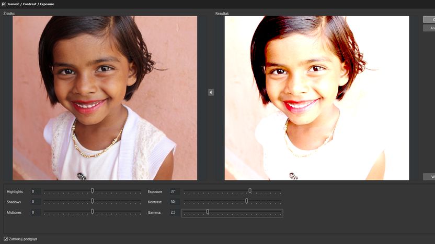Adjust the Highlights slider handle
The height and width of the screenshot is (244, 435).
point(92,191)
